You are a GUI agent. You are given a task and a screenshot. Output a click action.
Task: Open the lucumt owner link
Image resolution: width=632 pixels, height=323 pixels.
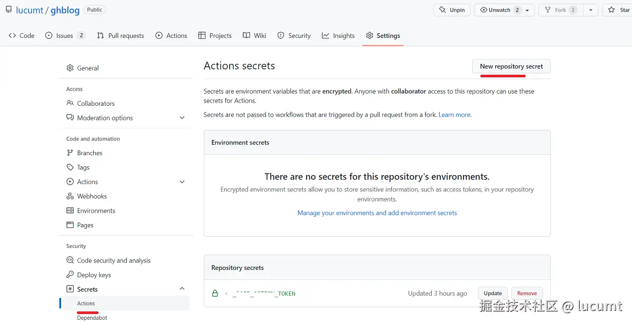click(29, 10)
